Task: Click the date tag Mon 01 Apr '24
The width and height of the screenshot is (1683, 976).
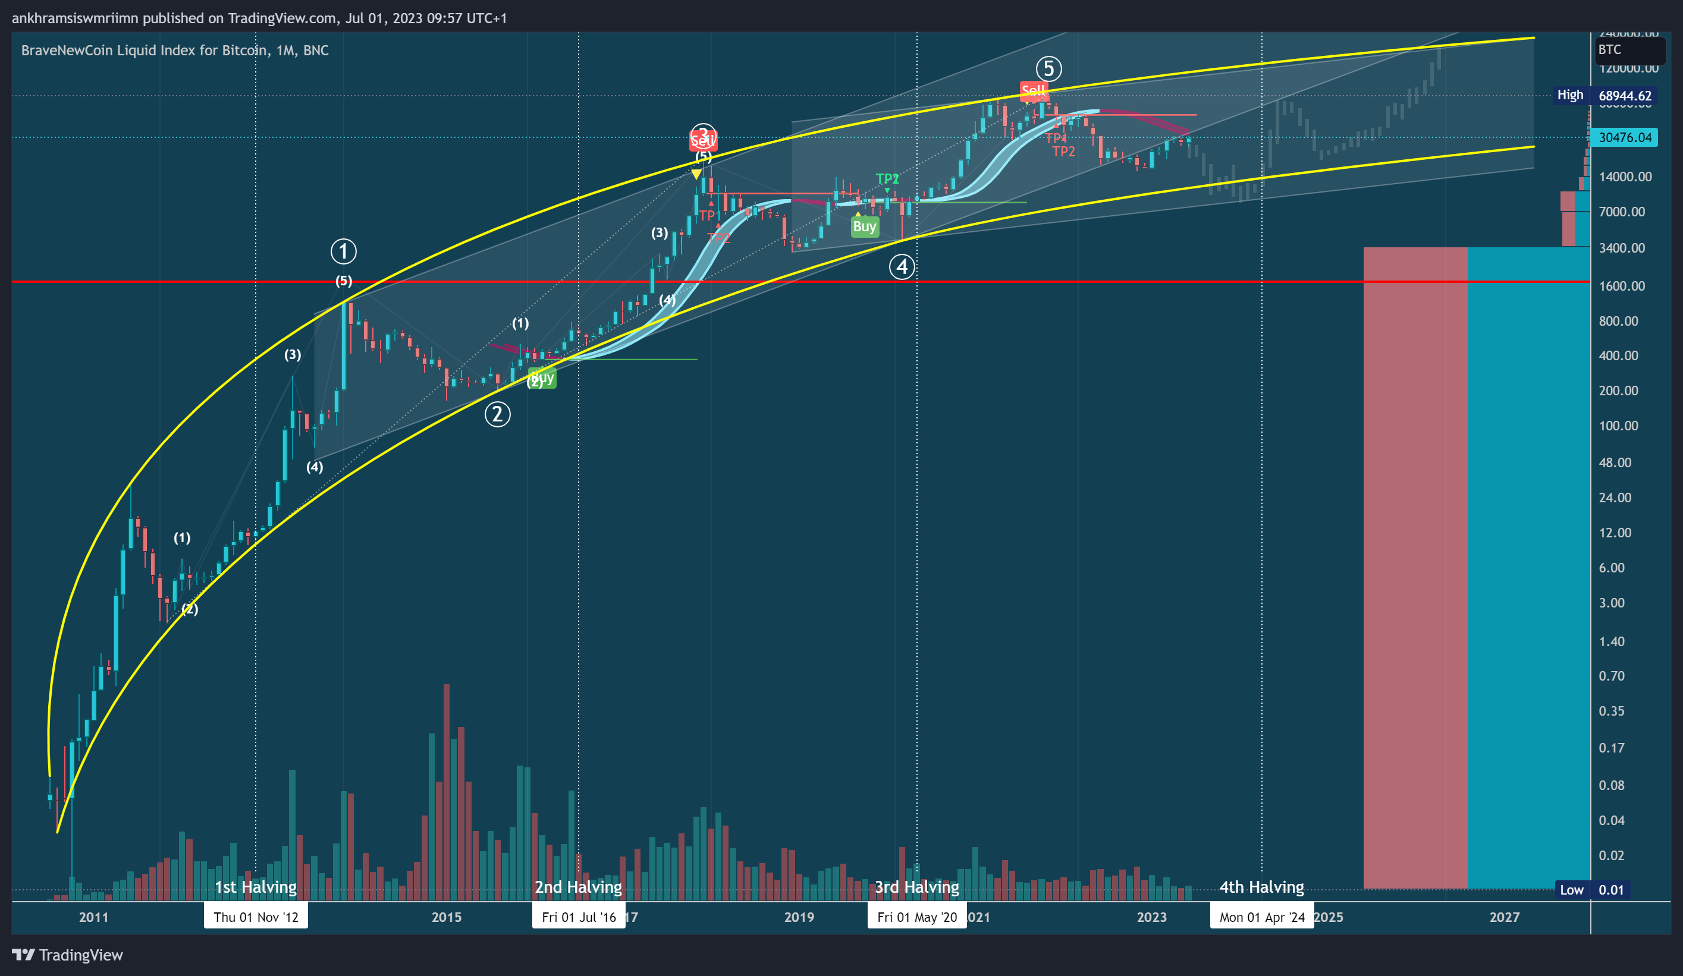Action: 1261,917
